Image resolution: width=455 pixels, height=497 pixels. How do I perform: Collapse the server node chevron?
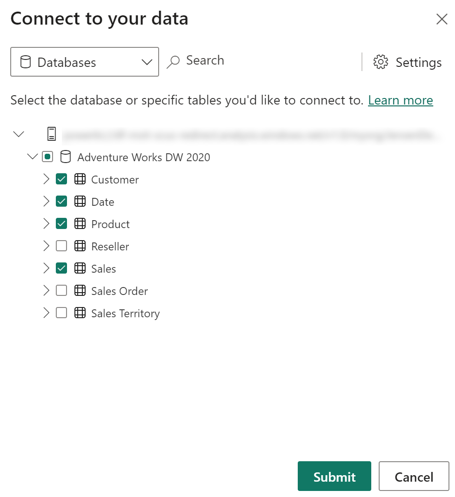(19, 134)
